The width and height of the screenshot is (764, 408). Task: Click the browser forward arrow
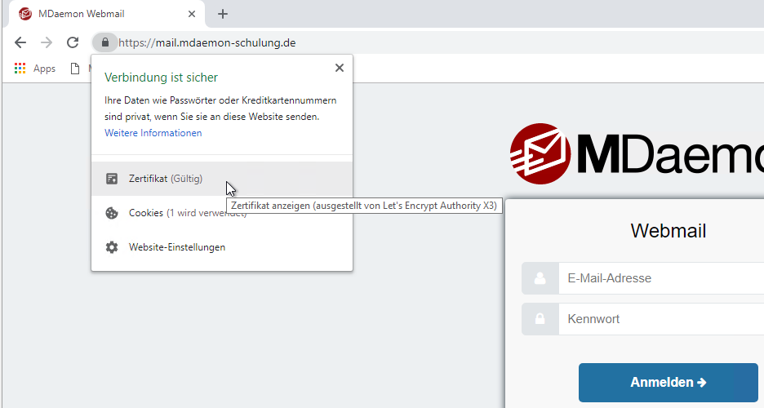coord(47,42)
